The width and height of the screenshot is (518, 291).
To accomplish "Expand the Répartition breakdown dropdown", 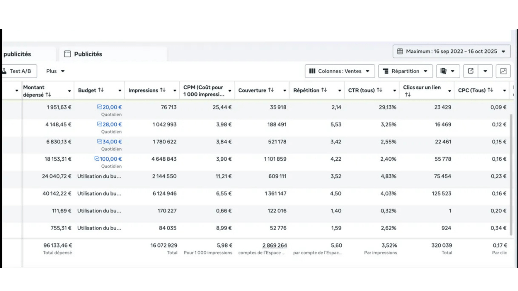I will tap(405, 71).
